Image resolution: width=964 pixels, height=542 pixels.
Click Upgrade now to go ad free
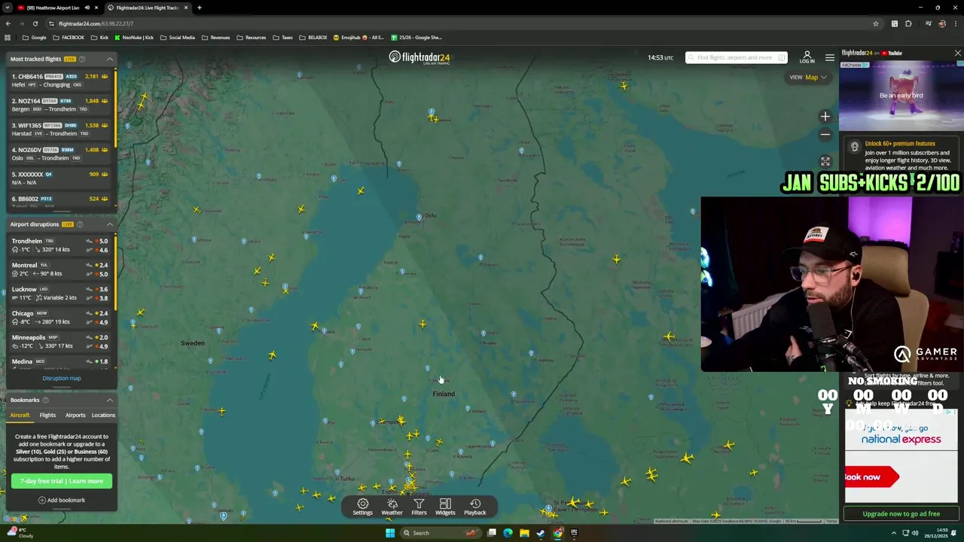[x=901, y=513]
